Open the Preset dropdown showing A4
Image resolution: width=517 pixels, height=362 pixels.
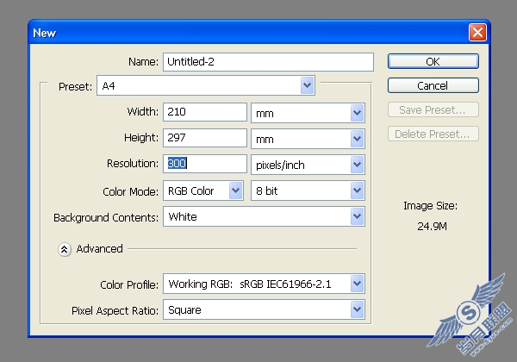coord(206,85)
